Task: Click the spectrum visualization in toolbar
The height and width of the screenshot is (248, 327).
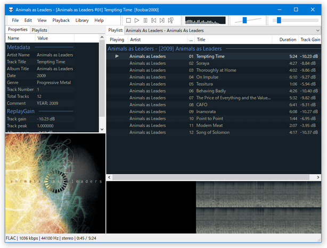Action: click(205, 20)
